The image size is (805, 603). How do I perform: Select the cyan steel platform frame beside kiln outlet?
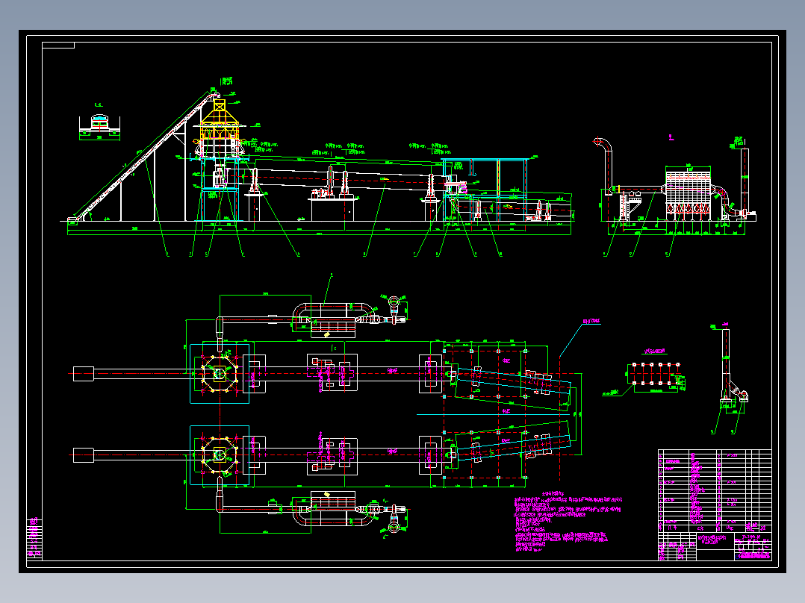[485, 190]
